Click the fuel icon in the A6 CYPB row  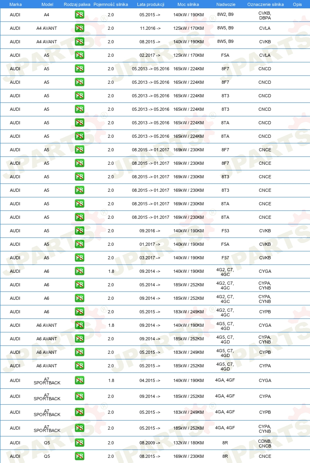[80, 312]
